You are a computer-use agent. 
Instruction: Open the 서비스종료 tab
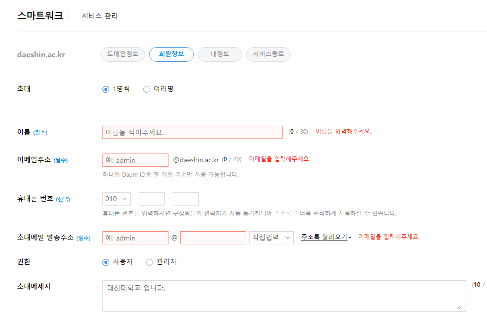[269, 54]
